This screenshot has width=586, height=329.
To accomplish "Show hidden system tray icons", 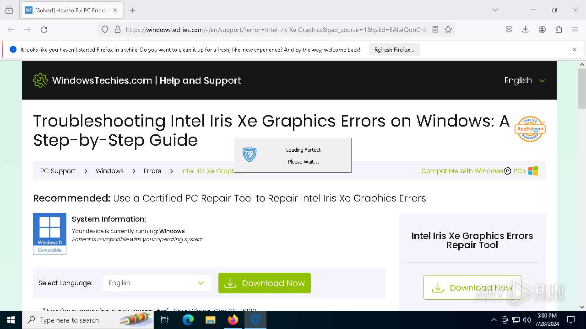I will pos(494,320).
